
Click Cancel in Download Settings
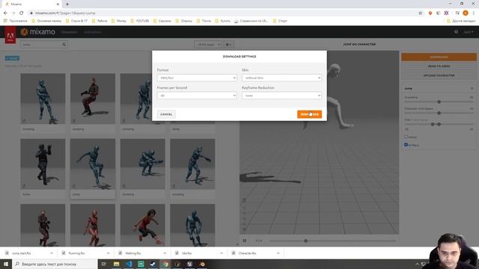[166, 114]
